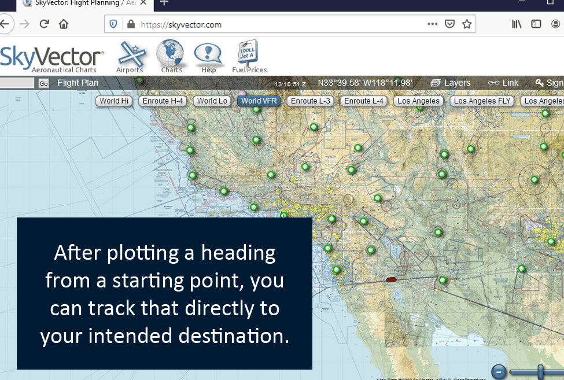Click the zoom out minus button on map
The height and width of the screenshot is (380, 564).
(499, 372)
